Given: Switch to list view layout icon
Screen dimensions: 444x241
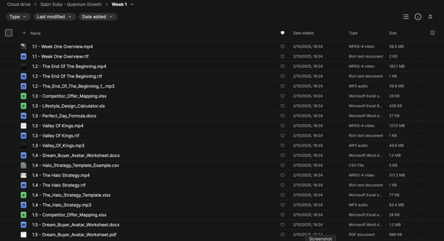Looking at the screenshot, I should pos(405,17).
